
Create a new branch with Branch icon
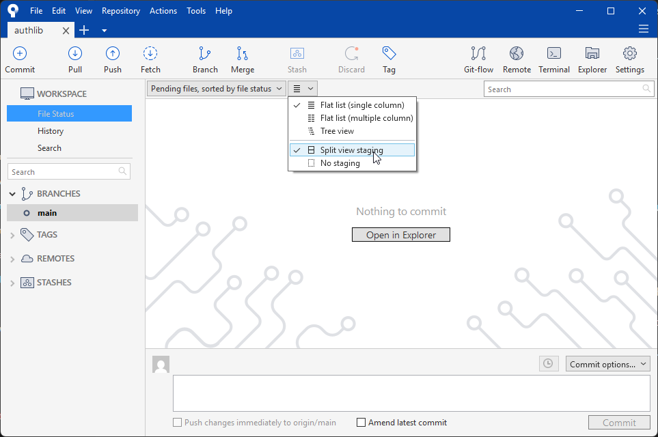205,54
